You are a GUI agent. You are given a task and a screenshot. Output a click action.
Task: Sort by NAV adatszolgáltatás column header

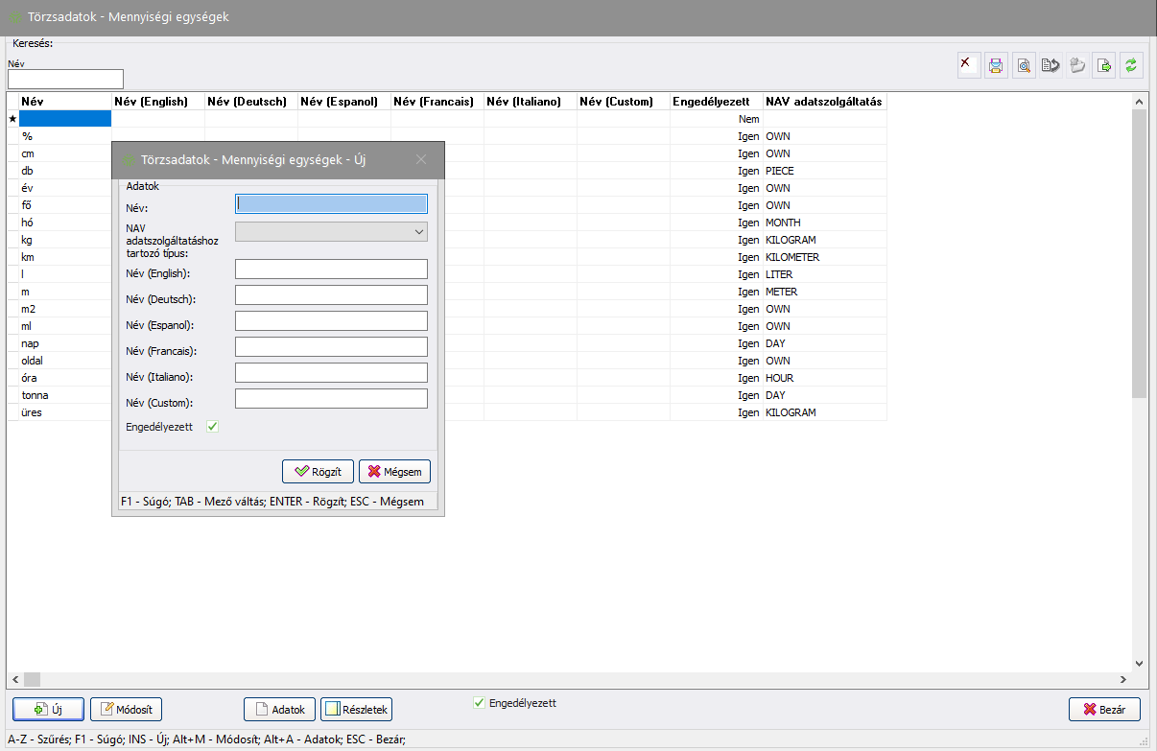824,102
